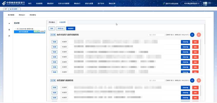Click edit icon for 角色可见性与操作权限检验 group
This screenshot has height=103, width=217.
click(x=192, y=35)
